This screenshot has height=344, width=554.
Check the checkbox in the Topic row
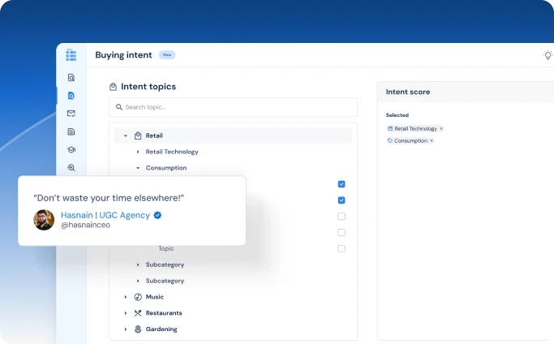click(x=341, y=248)
